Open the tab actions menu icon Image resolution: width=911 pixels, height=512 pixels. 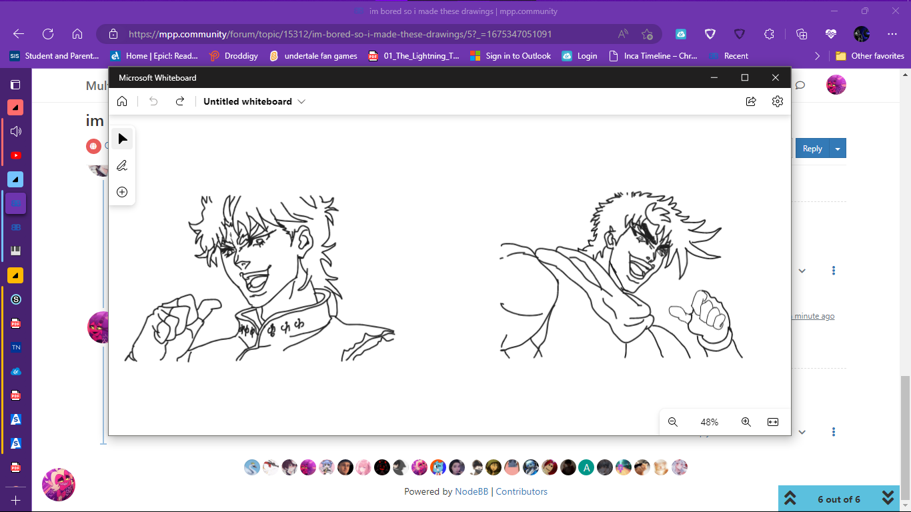(x=15, y=85)
